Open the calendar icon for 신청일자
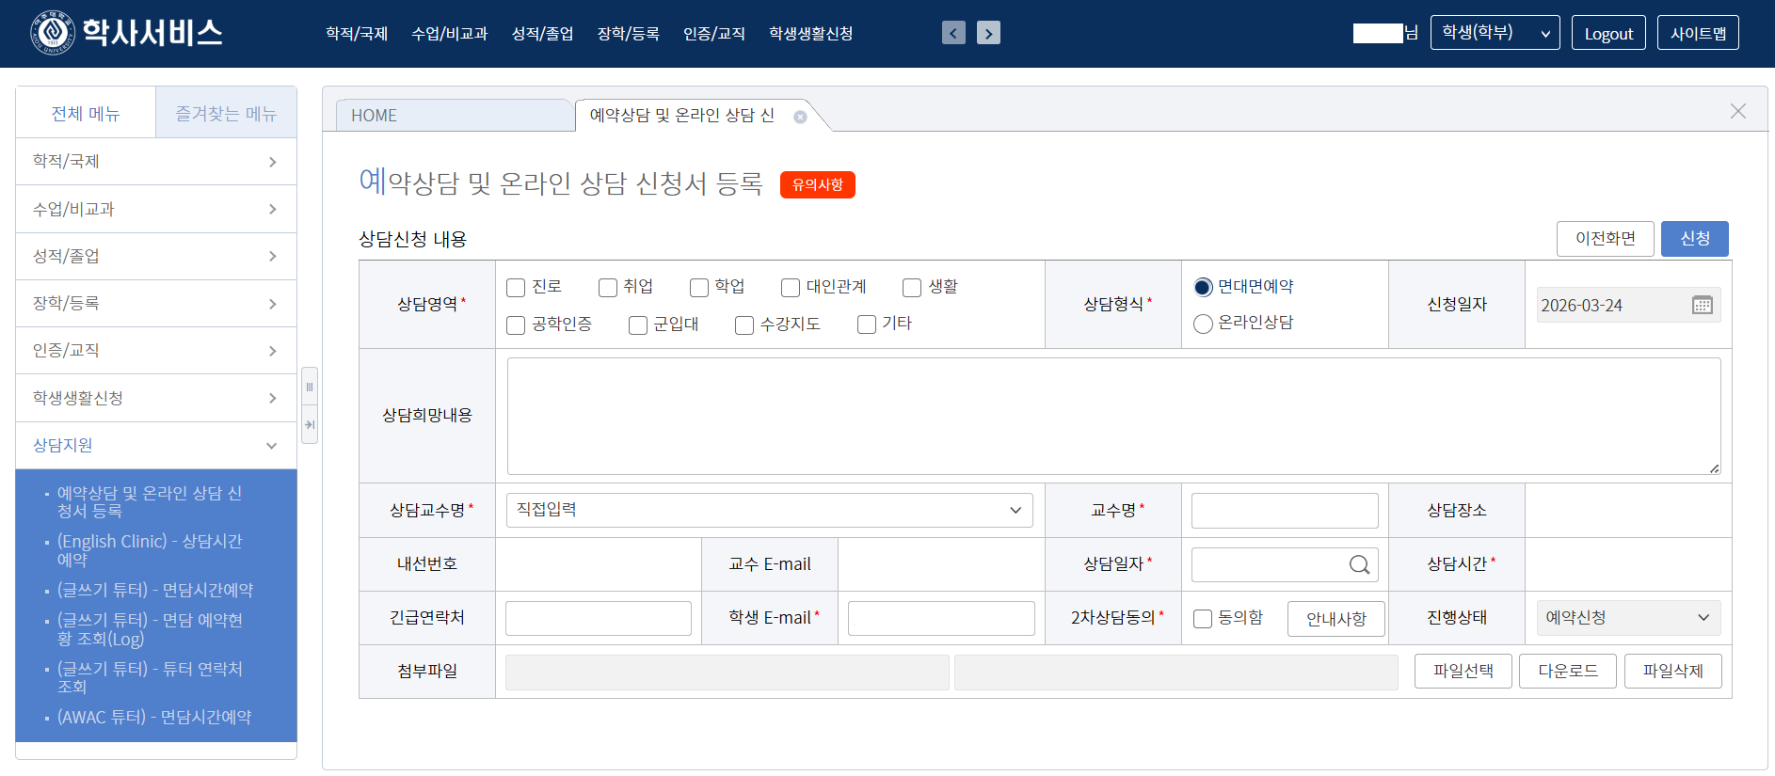This screenshot has height=776, width=1775. pyautogui.click(x=1702, y=305)
